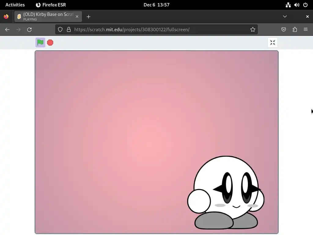The width and height of the screenshot is (313, 235).
Task: Reload the current page
Action: pos(29,30)
